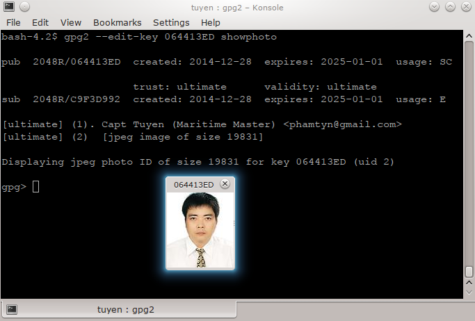The image size is (475, 321).
Task: Maximize the Konsole window
Action: 451,7
